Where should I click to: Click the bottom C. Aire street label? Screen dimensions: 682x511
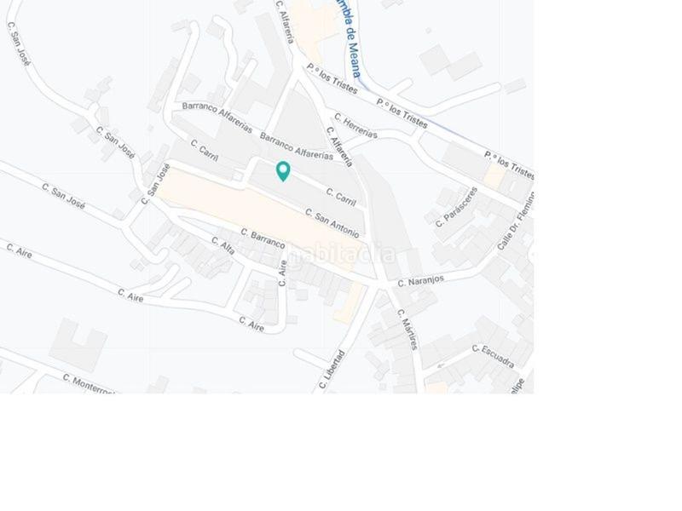tap(251, 324)
